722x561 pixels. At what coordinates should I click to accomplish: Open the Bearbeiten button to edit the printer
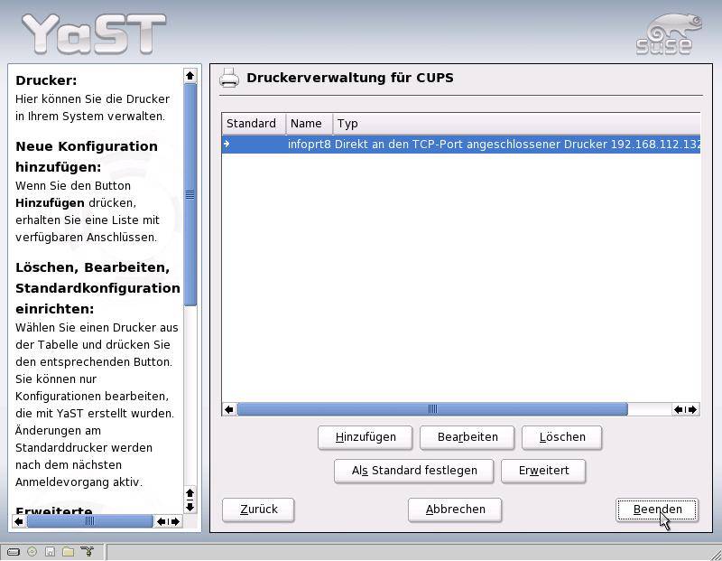(x=467, y=437)
